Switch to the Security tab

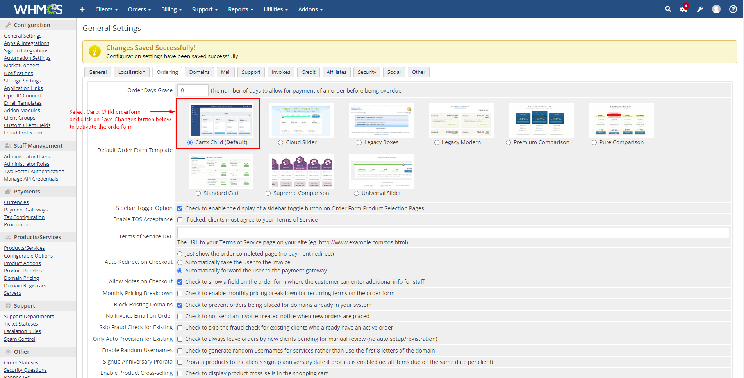(x=367, y=72)
